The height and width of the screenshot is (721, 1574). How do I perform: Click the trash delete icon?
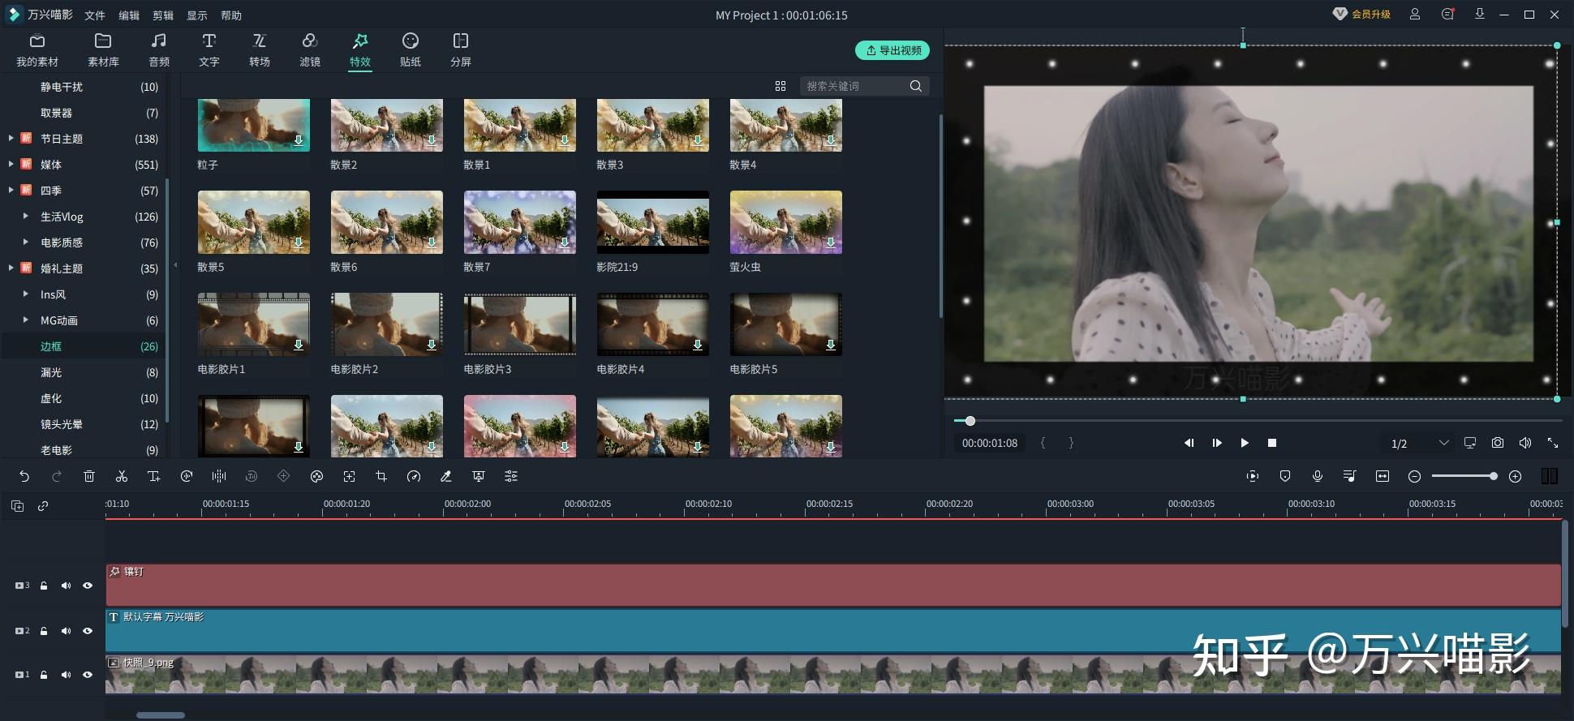(x=89, y=477)
